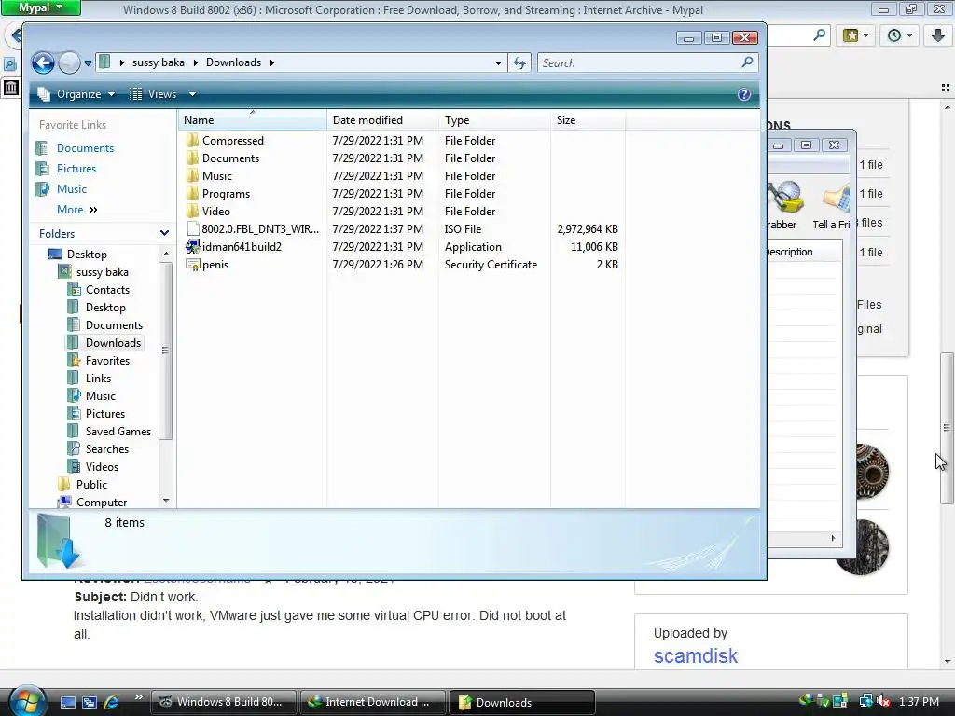
Task: Click Tell a Friend in IDM window
Action: 832,206
